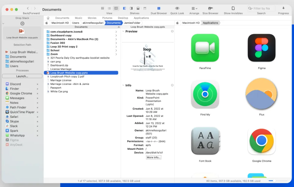
Task: Open the Dual Browser toolbar icon
Action: tap(159, 8)
